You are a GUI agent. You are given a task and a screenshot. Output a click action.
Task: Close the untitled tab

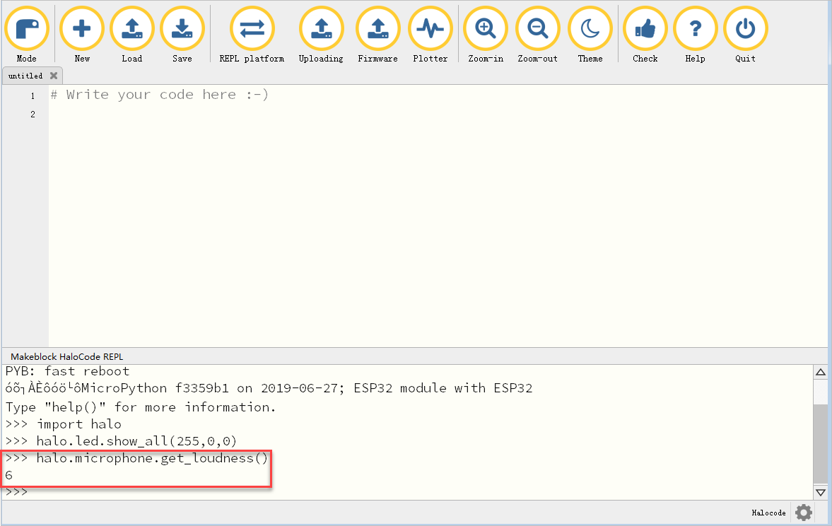tap(54, 76)
